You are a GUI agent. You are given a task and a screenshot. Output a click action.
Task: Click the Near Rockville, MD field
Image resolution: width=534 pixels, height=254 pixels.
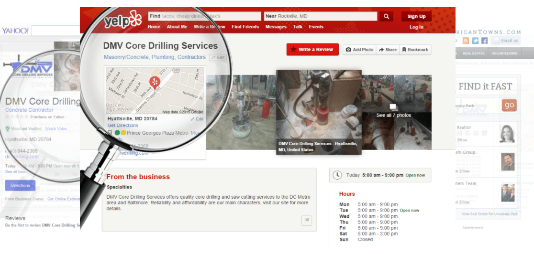point(321,16)
